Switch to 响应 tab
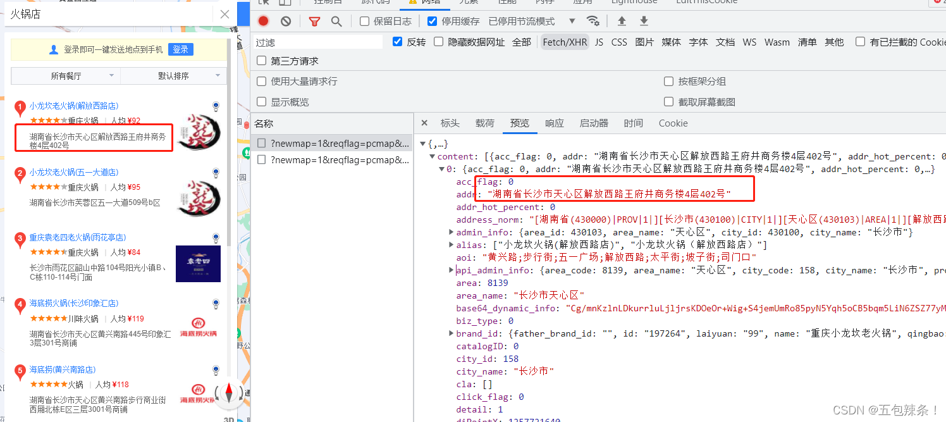The width and height of the screenshot is (946, 422). [555, 123]
